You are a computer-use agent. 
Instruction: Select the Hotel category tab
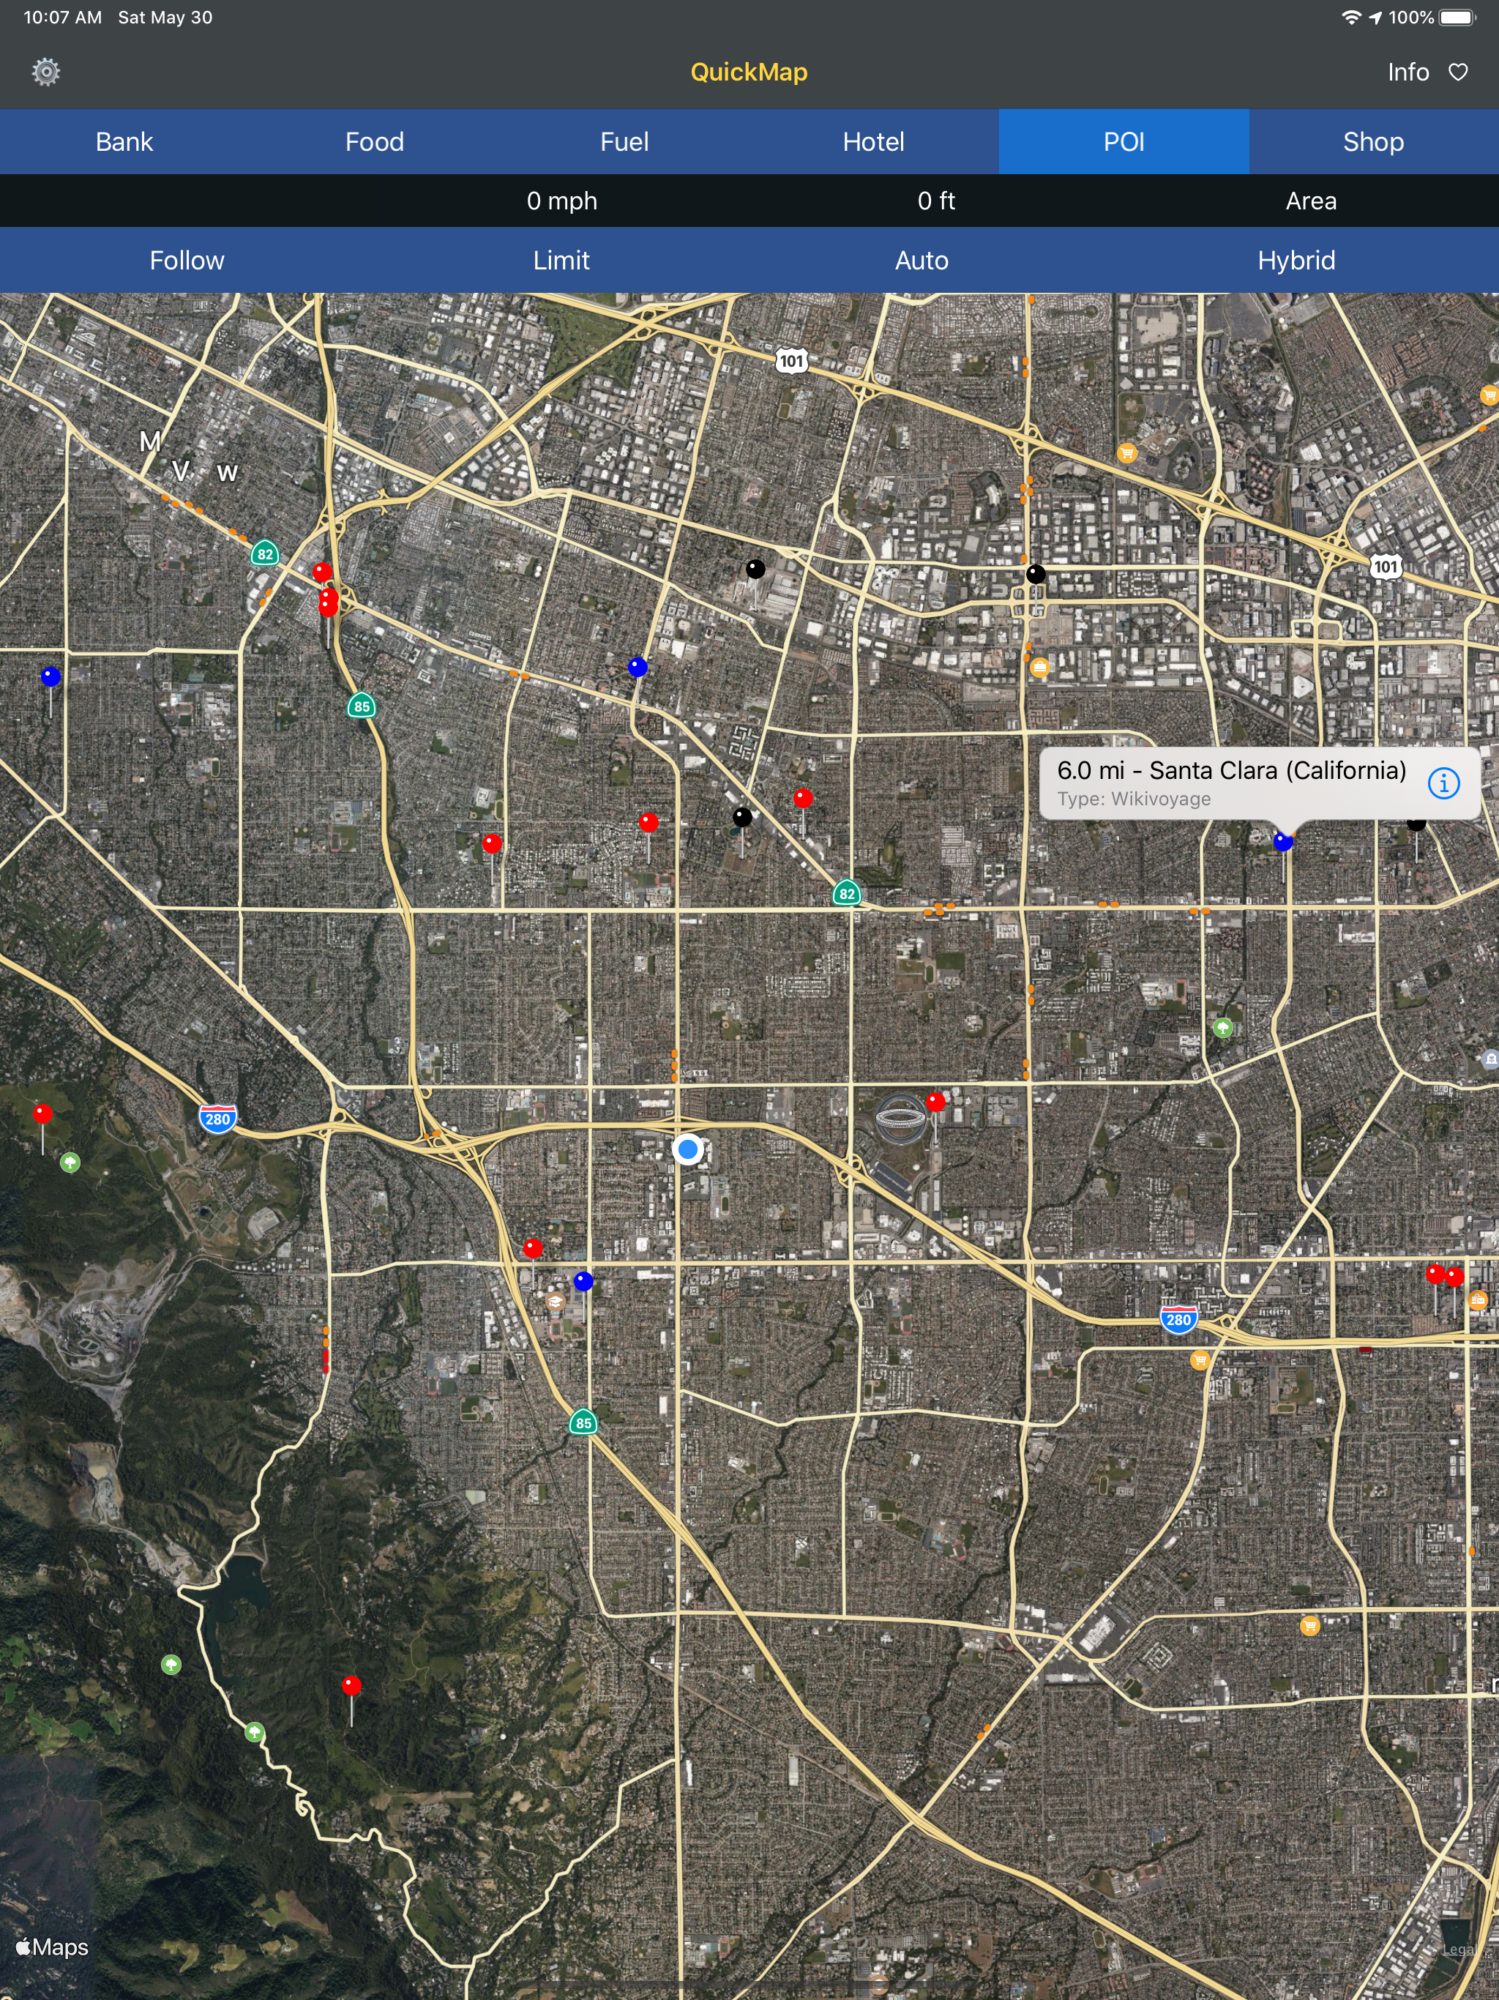tap(873, 142)
